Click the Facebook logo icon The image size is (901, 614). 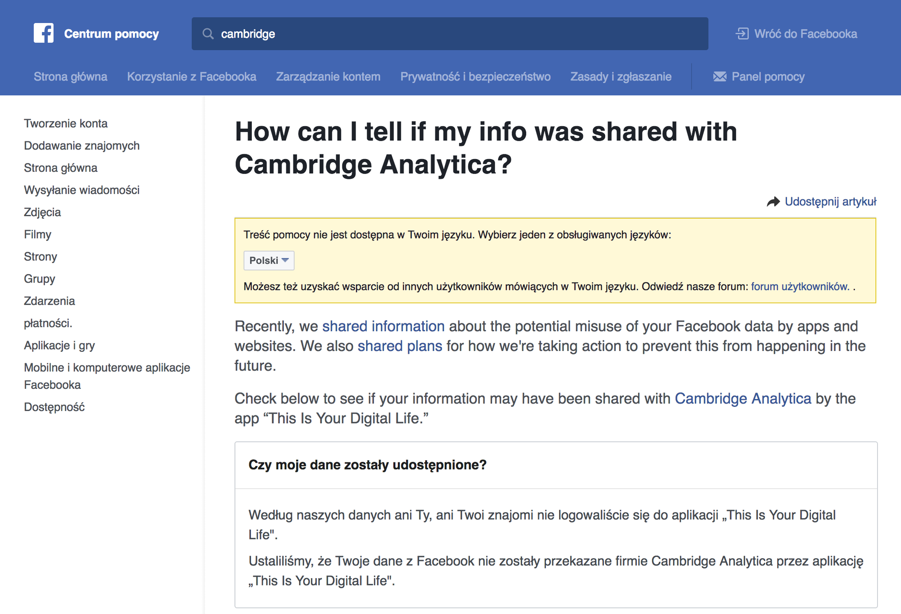(x=44, y=33)
